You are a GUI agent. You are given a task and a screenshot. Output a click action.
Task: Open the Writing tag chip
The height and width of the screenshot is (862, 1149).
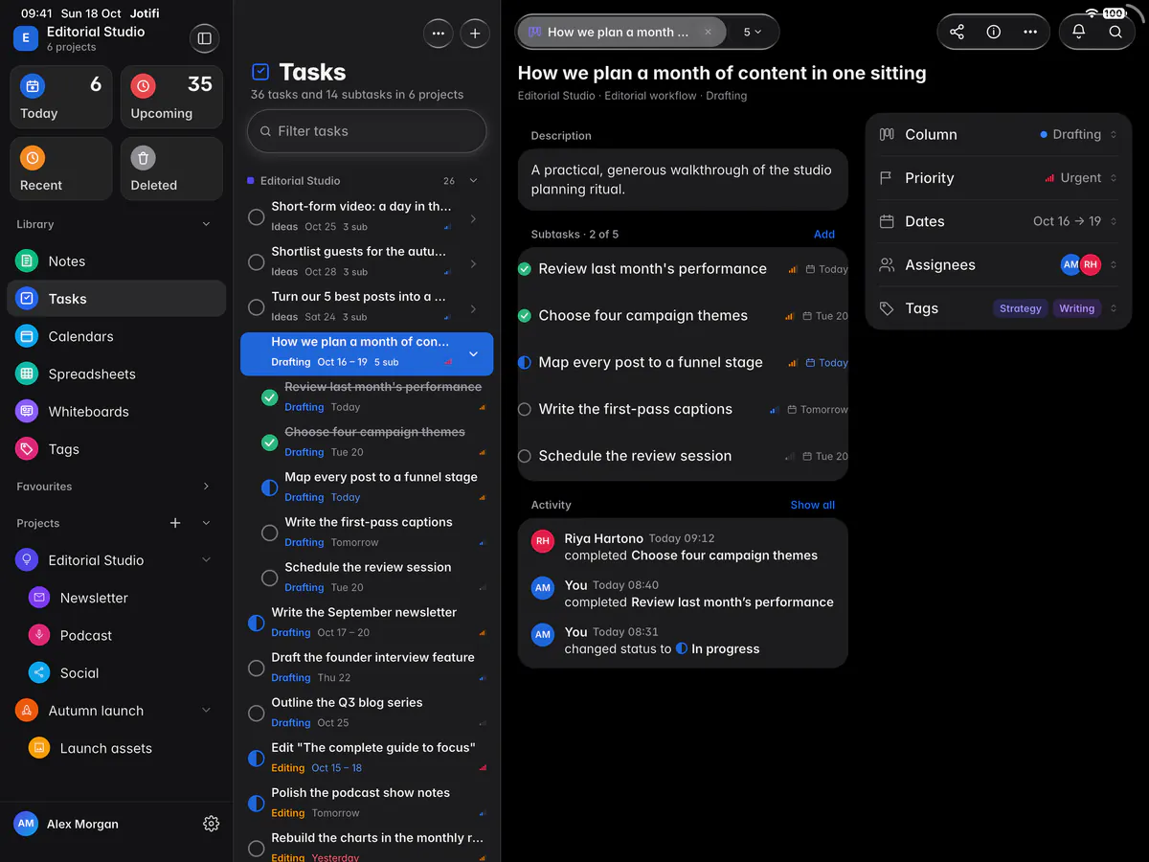pos(1076,308)
